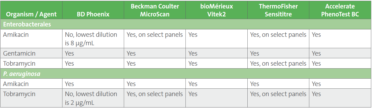Select the "No, lowest dilution is 2 µg/mL" cell
372x108 pixels.
91,98
